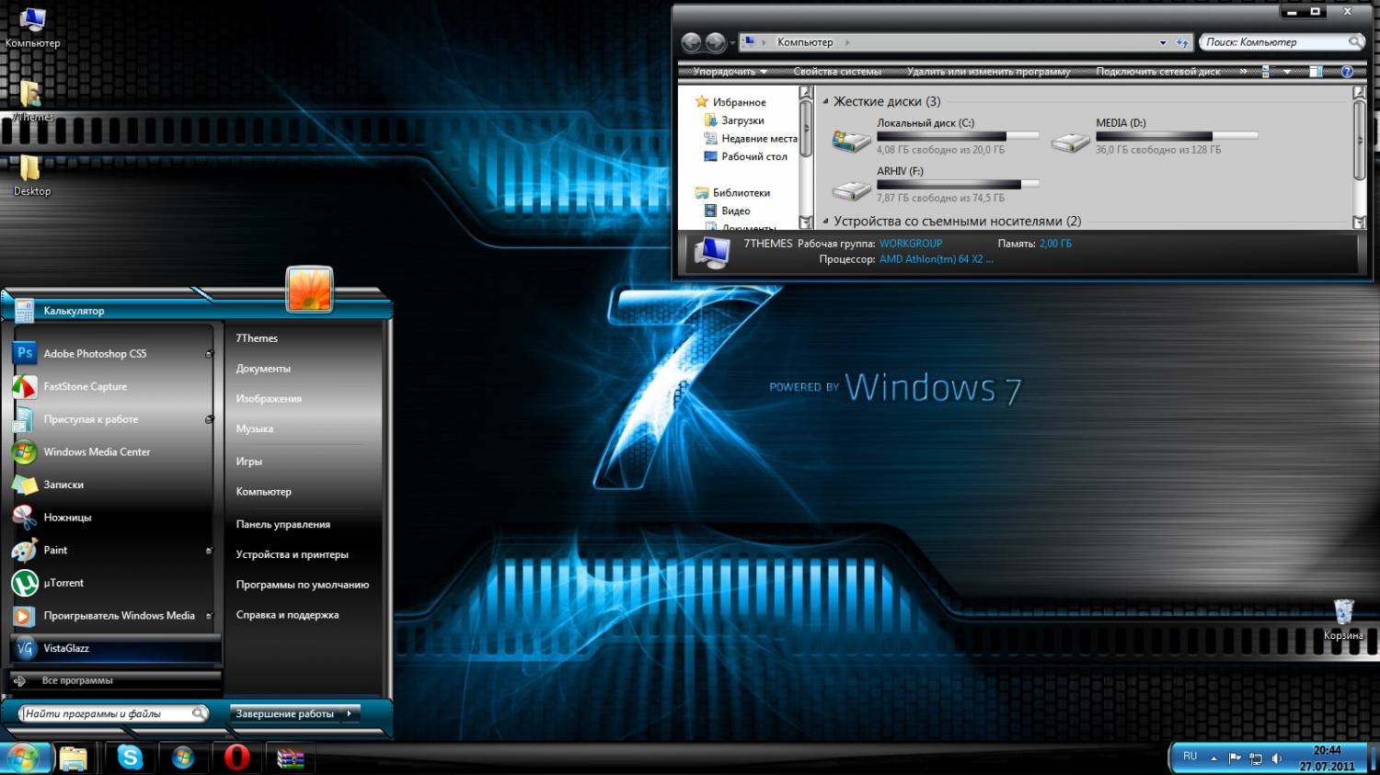The image size is (1380, 775).
Task: Launch Skype from the taskbar
Action: 131,758
